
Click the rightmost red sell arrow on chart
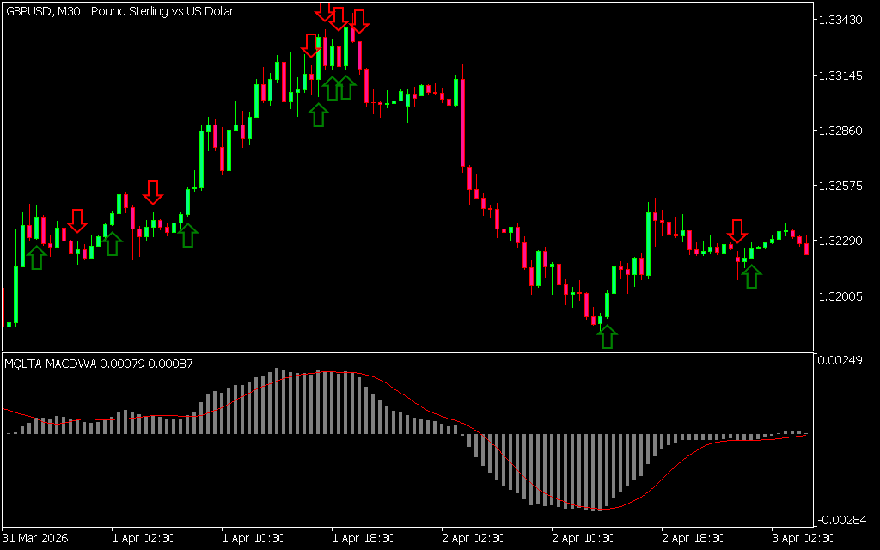[x=736, y=230]
